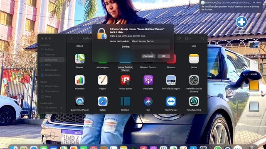Launch the TeamViewer app icon

pos(171,101)
